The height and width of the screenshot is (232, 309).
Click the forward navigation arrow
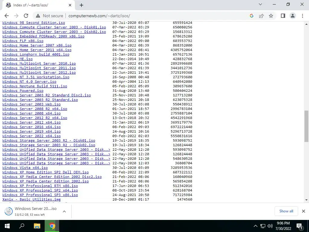(16, 16)
